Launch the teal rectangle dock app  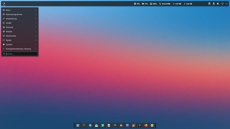(115, 125)
